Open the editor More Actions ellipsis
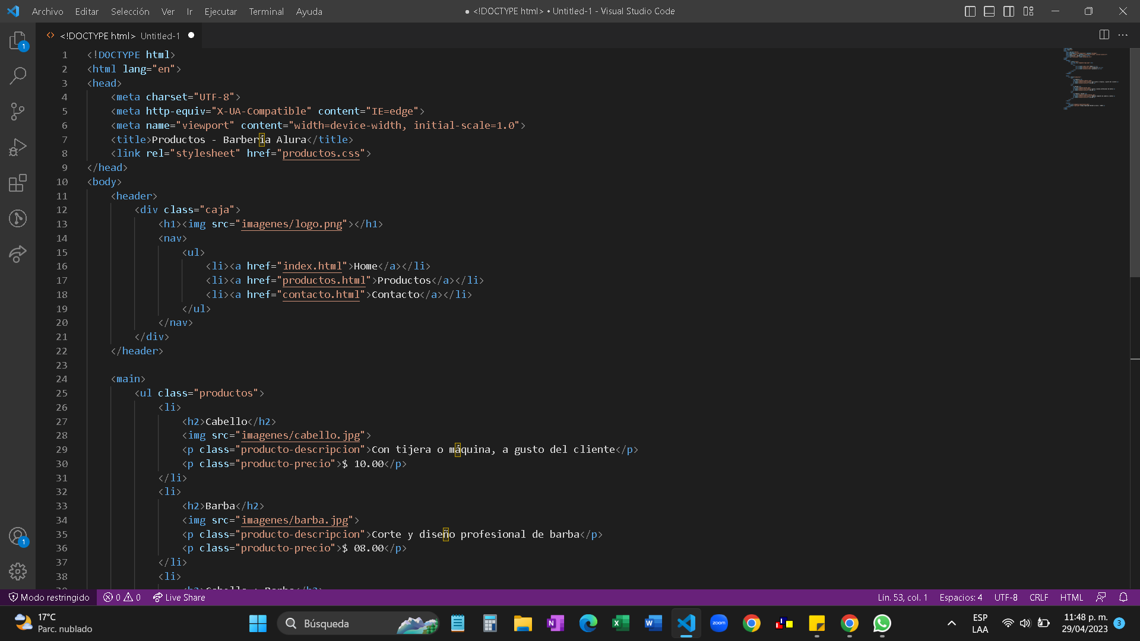This screenshot has height=641, width=1140. pyautogui.click(x=1123, y=35)
